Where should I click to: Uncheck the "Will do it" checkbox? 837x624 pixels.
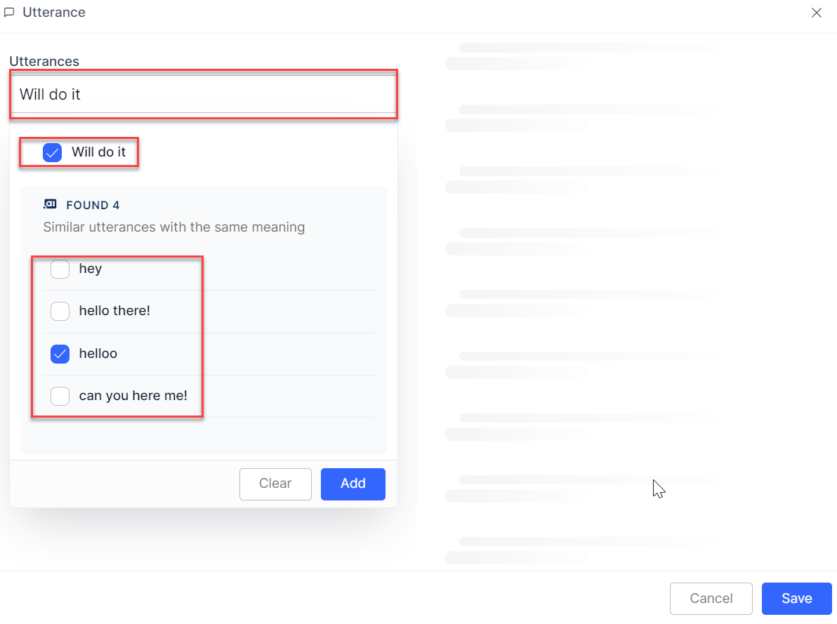(53, 152)
